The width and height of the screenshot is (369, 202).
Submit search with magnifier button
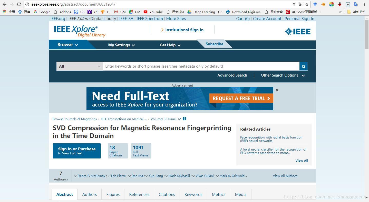coord(304,66)
